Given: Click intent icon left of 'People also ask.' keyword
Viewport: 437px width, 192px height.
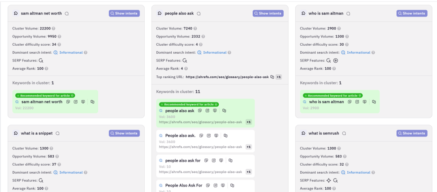Looking at the screenshot, I should (x=161, y=136).
